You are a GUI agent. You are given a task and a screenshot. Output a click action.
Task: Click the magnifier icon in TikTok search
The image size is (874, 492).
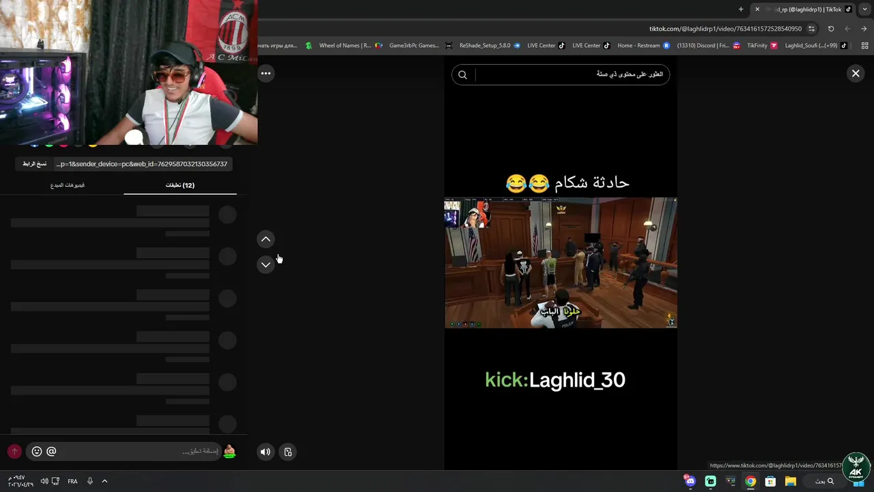(x=462, y=74)
